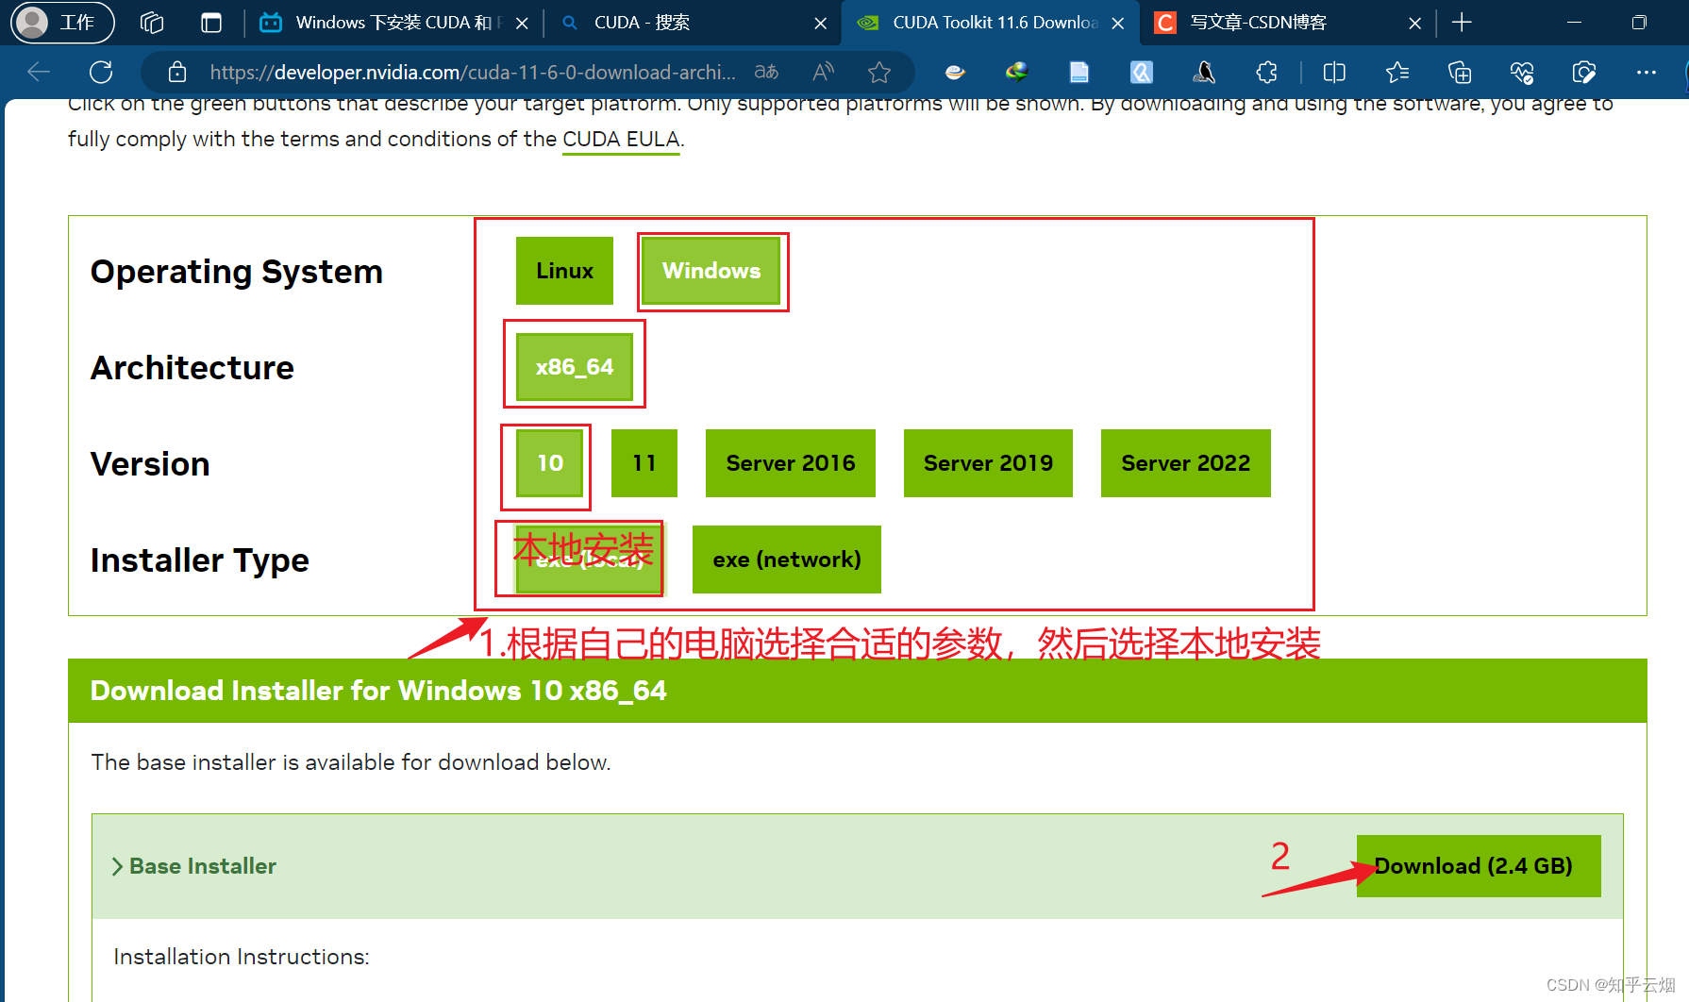Image resolution: width=1689 pixels, height=1002 pixels.
Task: Close the CUDA Toolkit 11.6 tab
Action: click(x=1118, y=23)
